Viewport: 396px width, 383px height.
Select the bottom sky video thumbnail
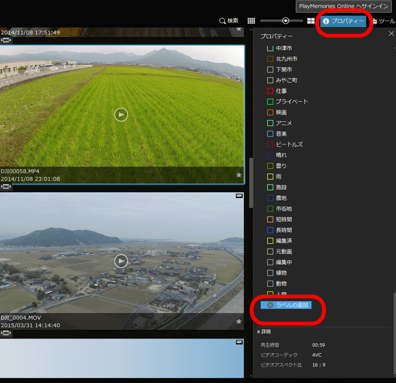(122, 358)
